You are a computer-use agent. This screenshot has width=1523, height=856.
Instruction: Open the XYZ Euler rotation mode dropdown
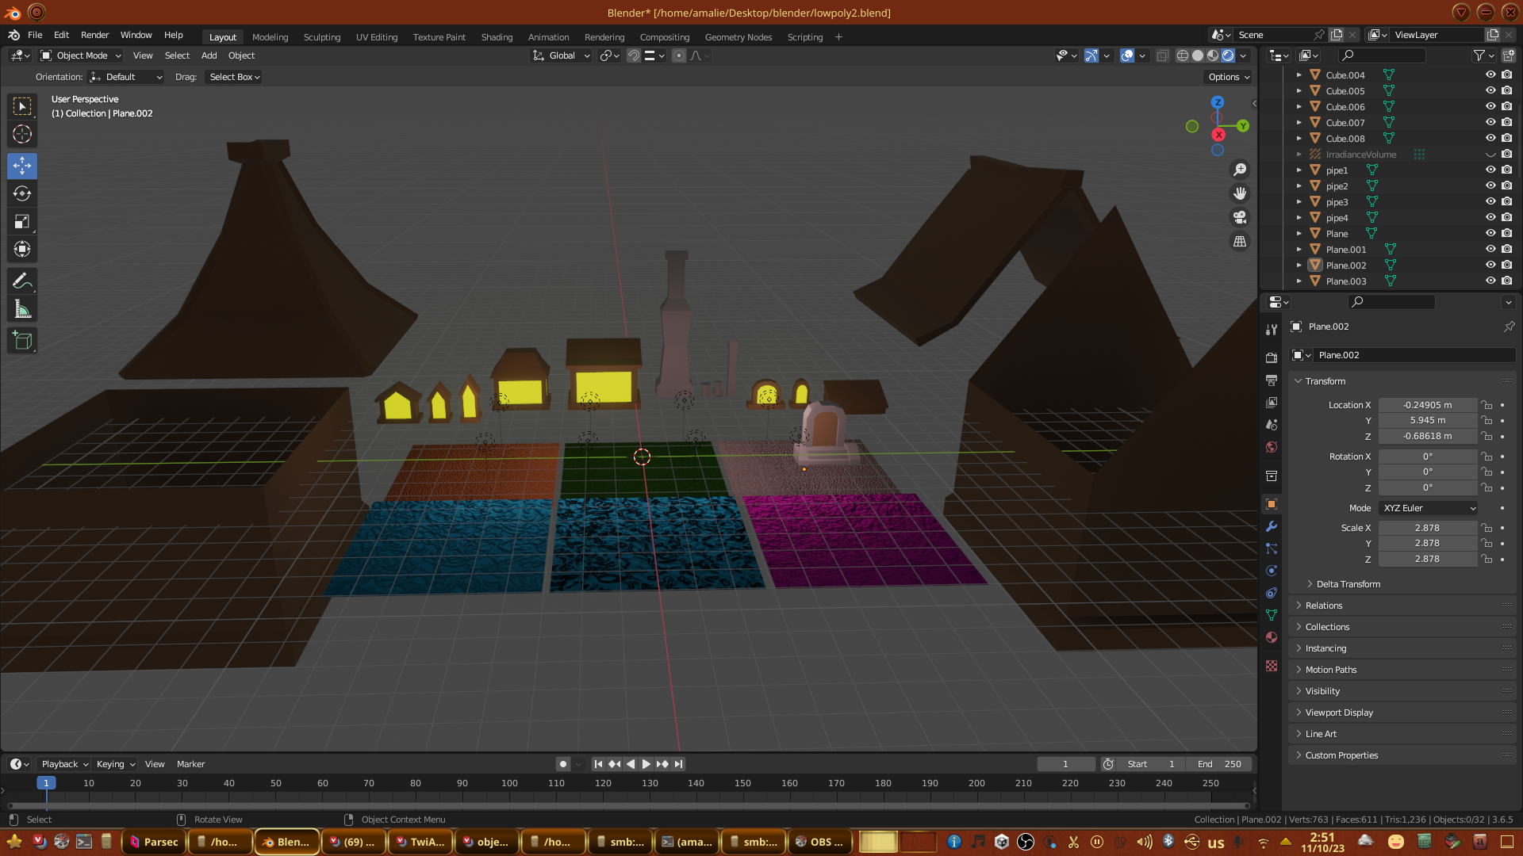coord(1428,508)
